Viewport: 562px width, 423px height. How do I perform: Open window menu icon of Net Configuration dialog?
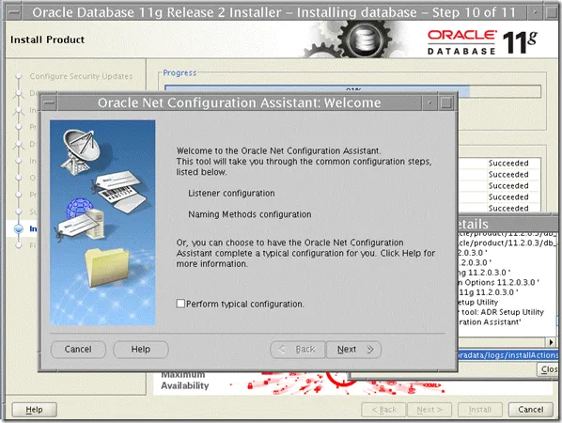click(x=49, y=103)
